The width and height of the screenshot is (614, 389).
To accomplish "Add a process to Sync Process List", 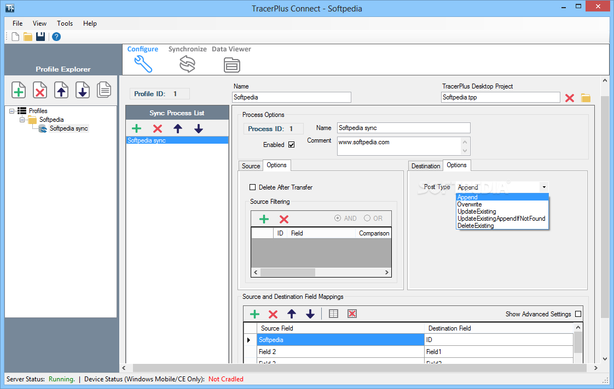I will click(x=137, y=128).
